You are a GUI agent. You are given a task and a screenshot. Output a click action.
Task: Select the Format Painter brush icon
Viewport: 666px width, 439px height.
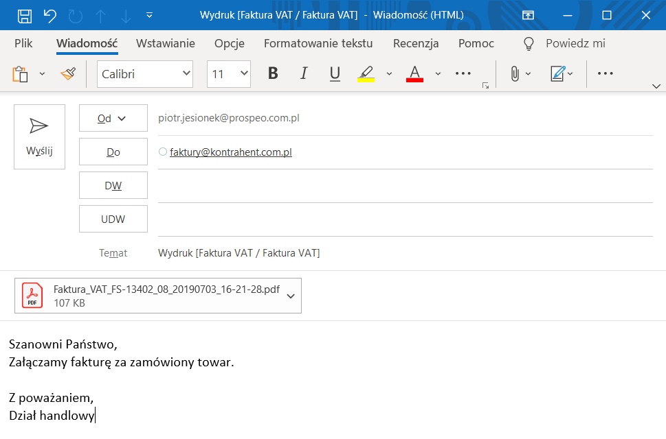[68, 73]
